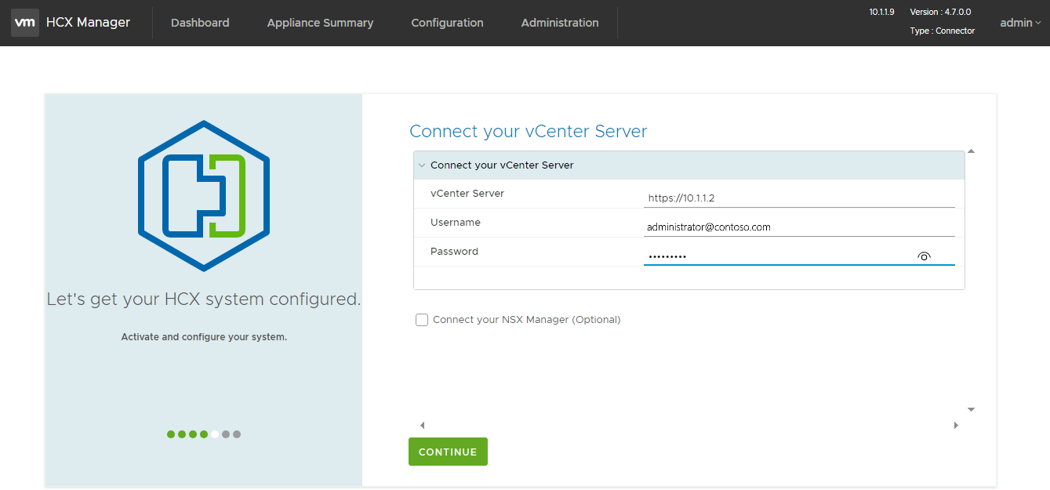
Task: Click the scroll left arrow
Action: 422,426
